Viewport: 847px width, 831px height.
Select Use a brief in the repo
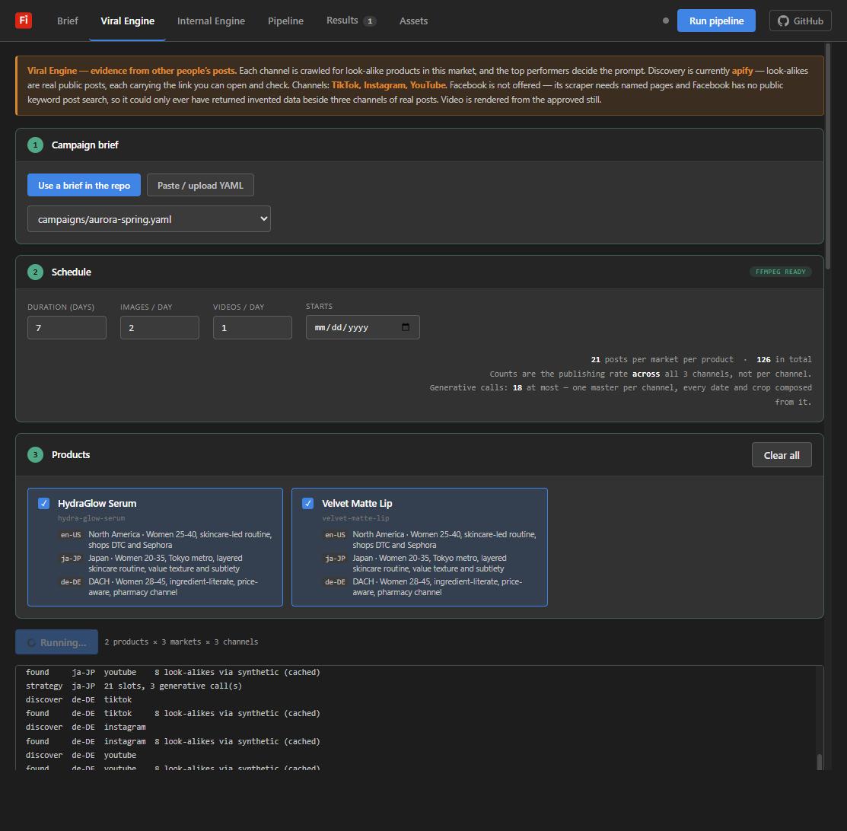click(x=84, y=185)
